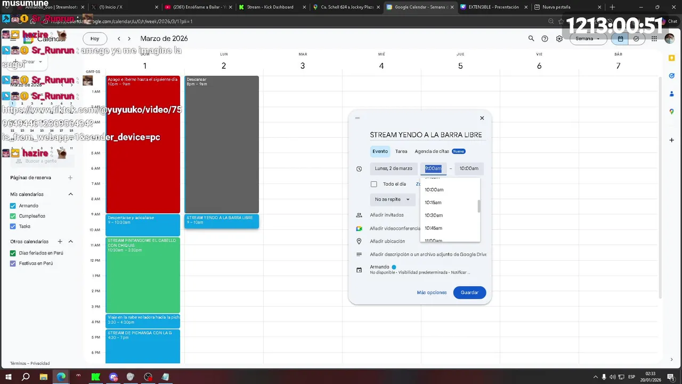The height and width of the screenshot is (384, 682).
Task: Uncheck the Armando calendar checkbox
Action: click(x=13, y=206)
